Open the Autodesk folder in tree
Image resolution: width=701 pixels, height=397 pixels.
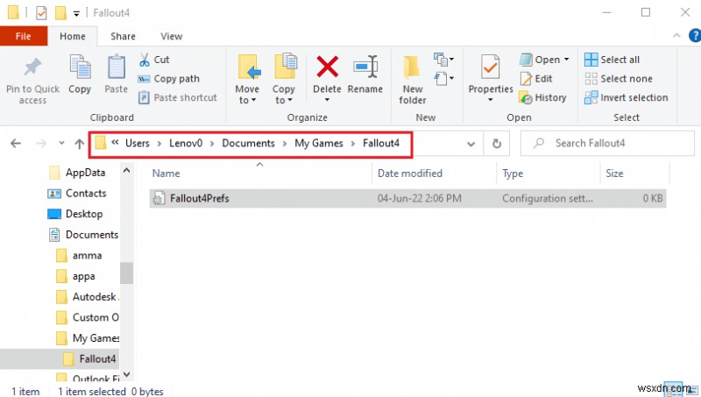87,297
